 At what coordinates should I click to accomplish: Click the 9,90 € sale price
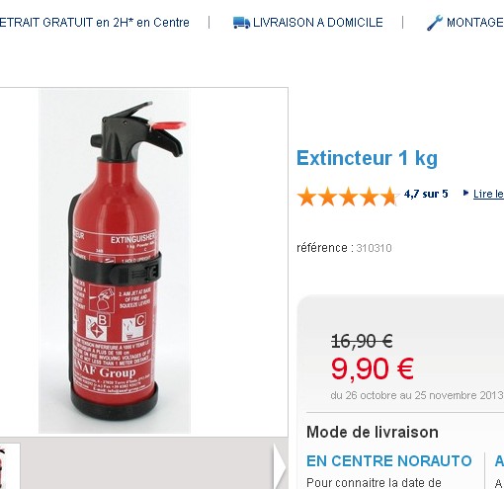pyautogui.click(x=373, y=369)
